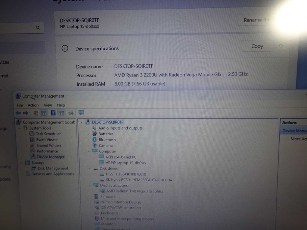Image resolution: width=307 pixels, height=230 pixels.
Task: Click the Forward arrow in Computer Management toolbar
Action: (x=26, y=113)
